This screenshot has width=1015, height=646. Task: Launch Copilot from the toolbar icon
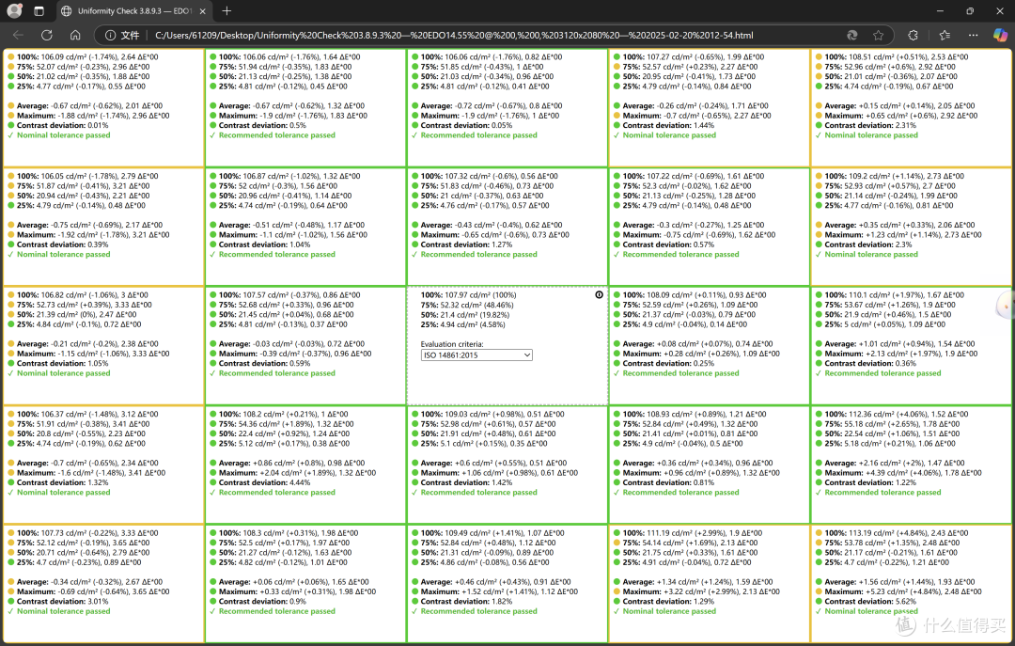click(x=1000, y=35)
